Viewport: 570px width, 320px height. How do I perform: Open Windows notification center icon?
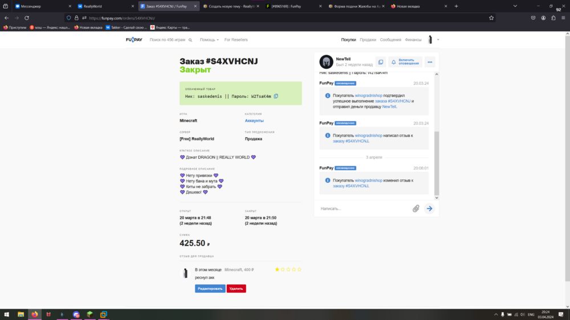point(561,314)
